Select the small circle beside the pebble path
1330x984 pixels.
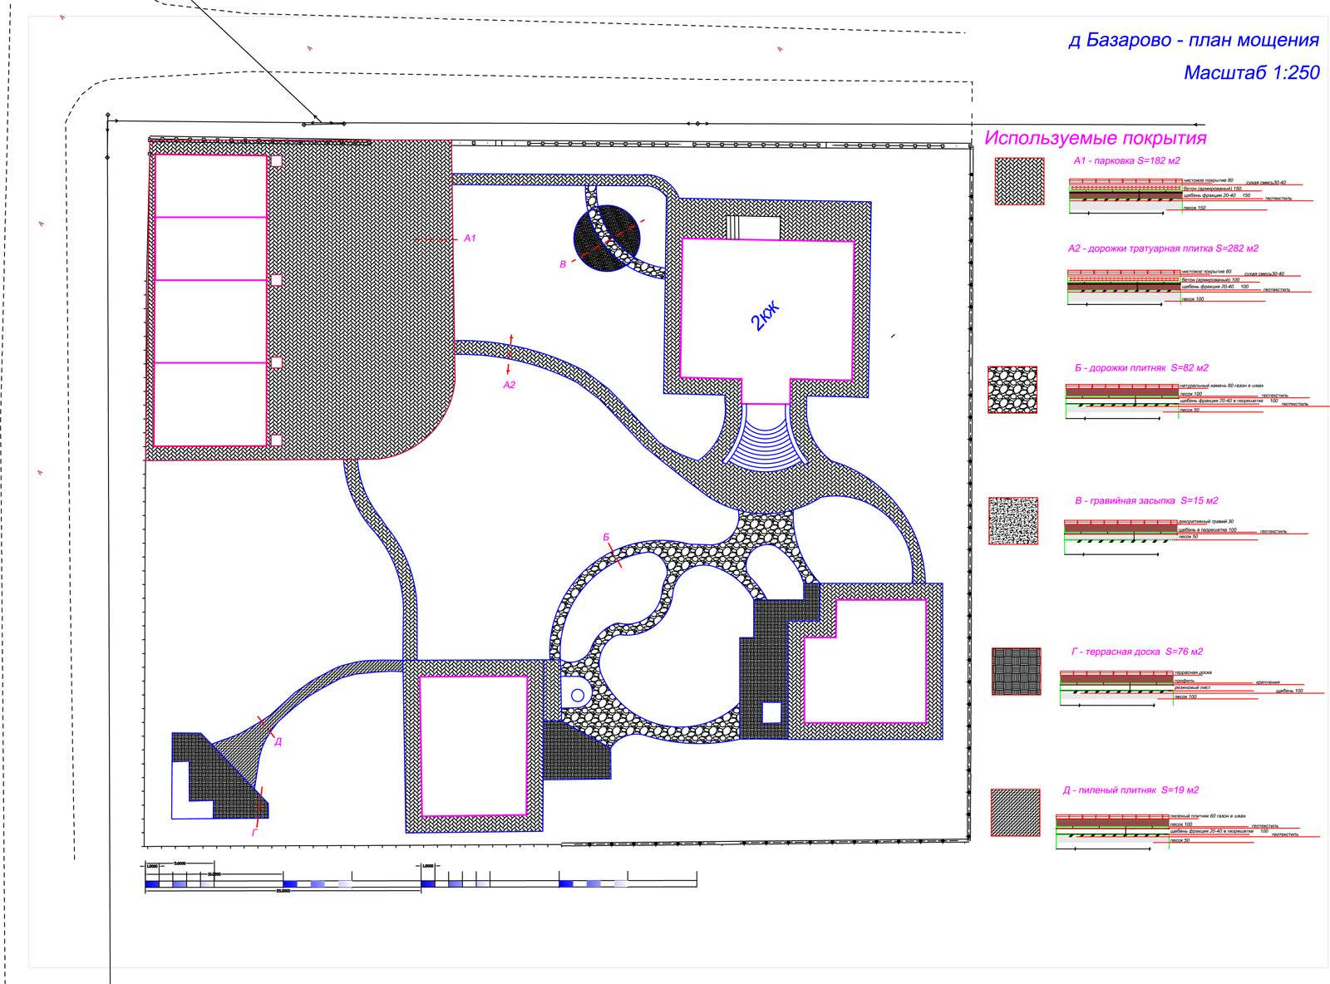577,695
